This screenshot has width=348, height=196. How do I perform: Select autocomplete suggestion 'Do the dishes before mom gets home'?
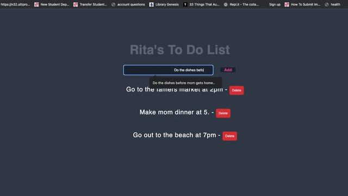184,83
